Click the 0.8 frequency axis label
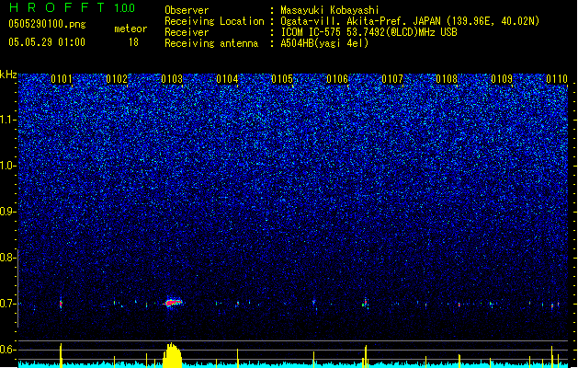 coord(8,258)
